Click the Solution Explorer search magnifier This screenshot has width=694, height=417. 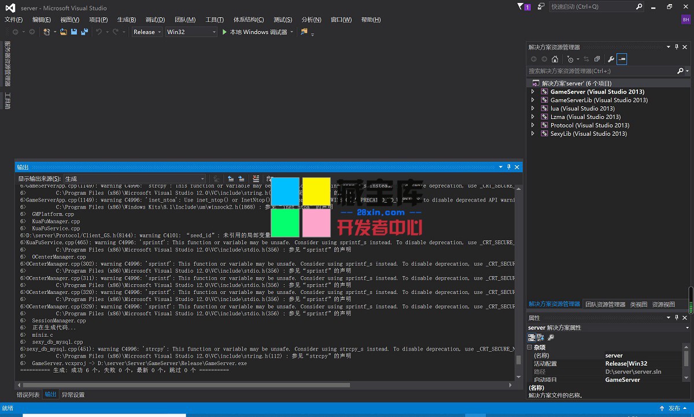(681, 71)
